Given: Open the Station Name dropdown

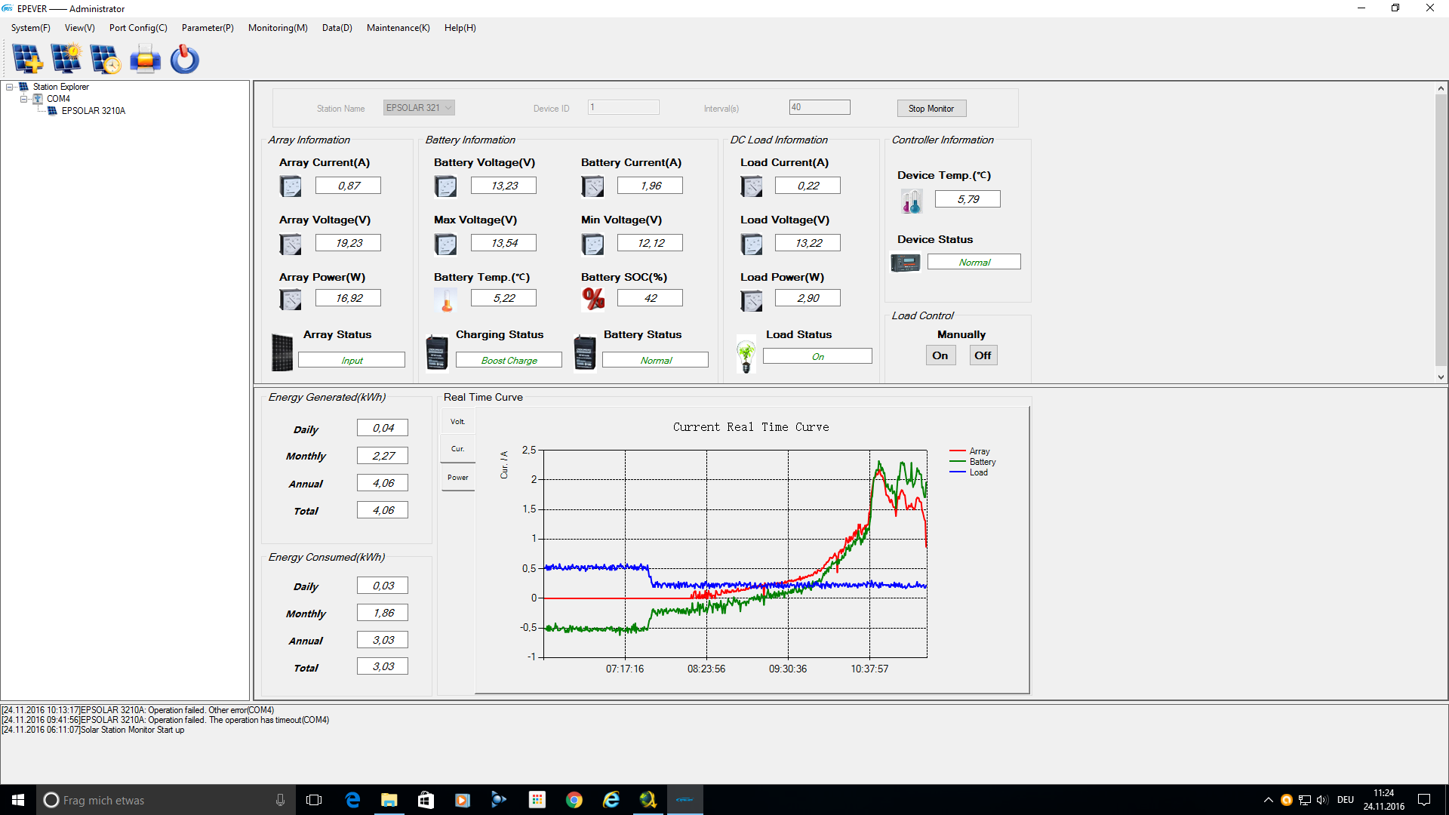Looking at the screenshot, I should (x=448, y=108).
